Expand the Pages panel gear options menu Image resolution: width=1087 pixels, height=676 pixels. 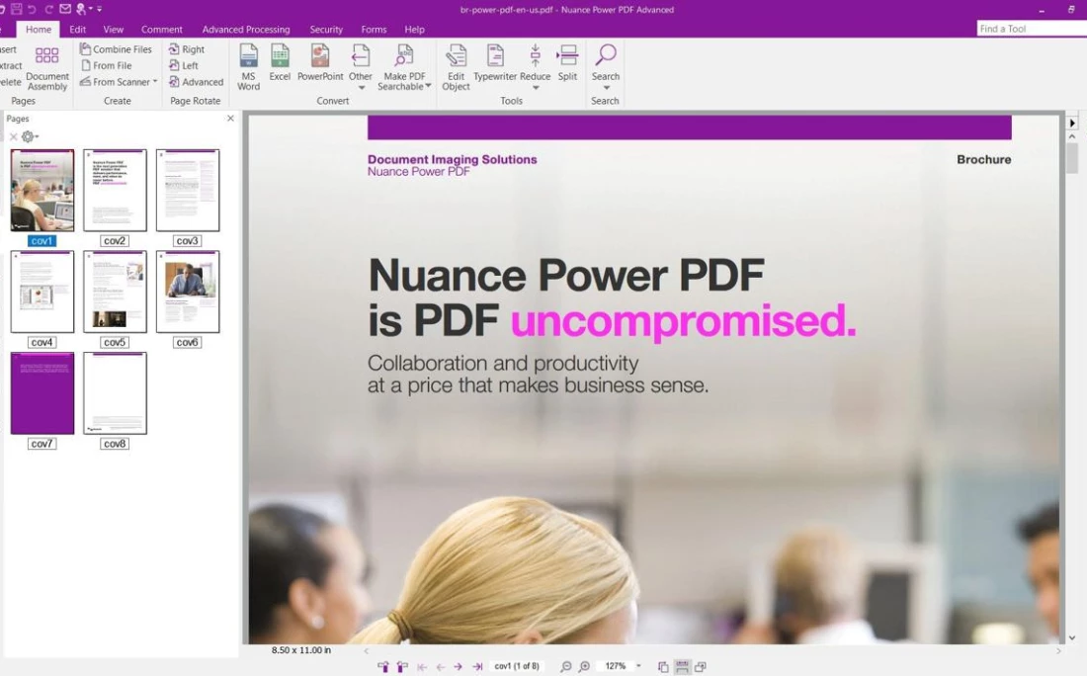click(30, 137)
